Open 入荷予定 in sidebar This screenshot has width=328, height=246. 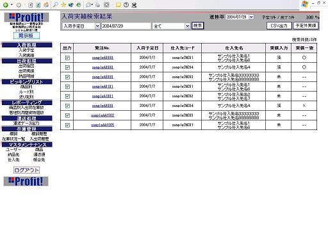pyautogui.click(x=26, y=50)
